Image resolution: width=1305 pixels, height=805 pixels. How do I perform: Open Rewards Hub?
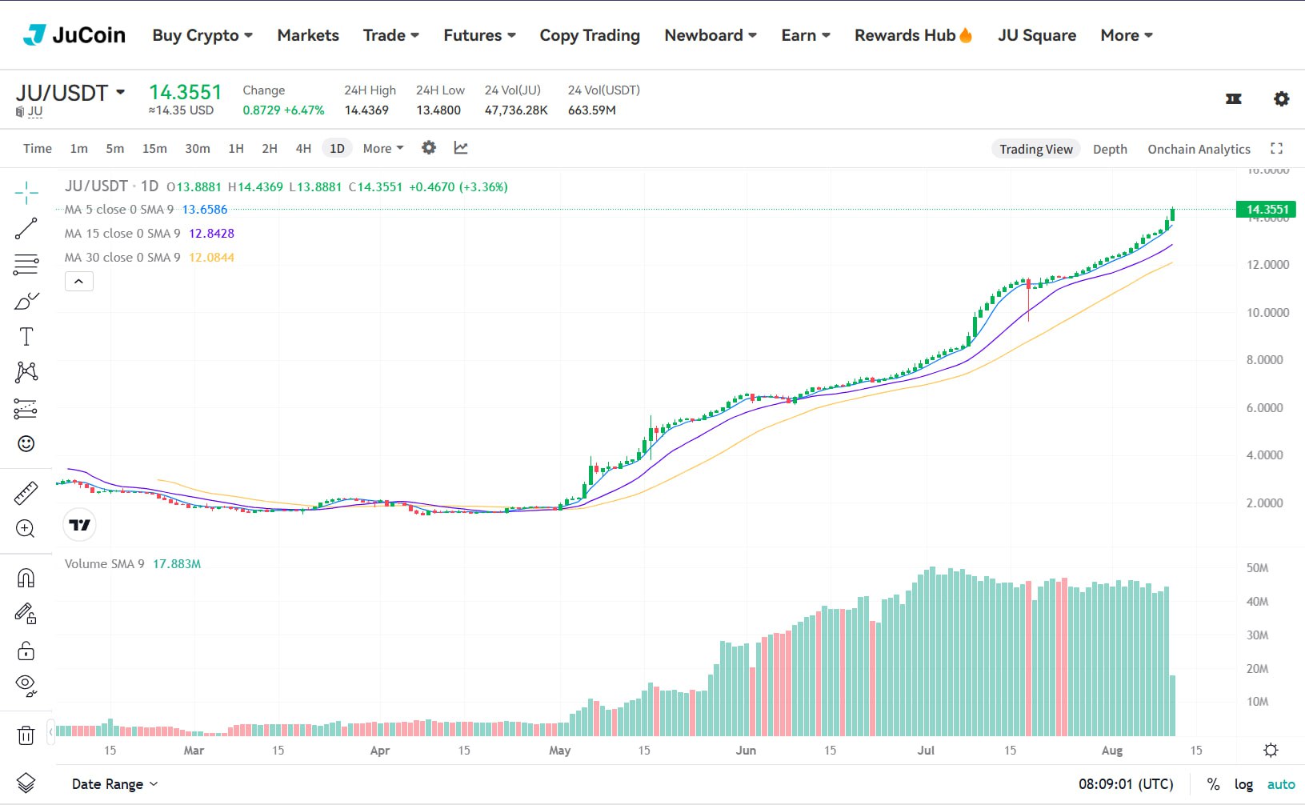point(913,35)
